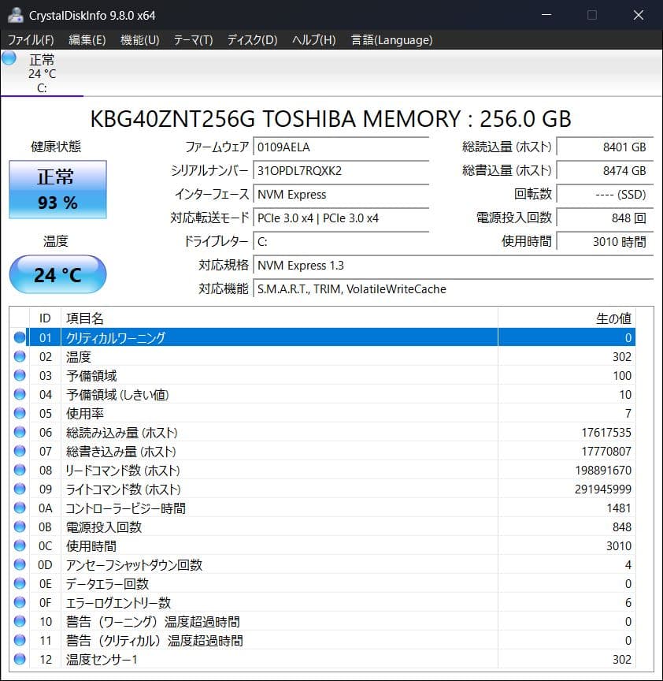Click the 正常 93% health status indicator
The width and height of the screenshot is (663, 681).
click(57, 189)
